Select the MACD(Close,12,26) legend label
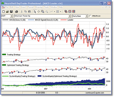Image resolution: width=114 pixels, height=97 pixels. pos(17,20)
